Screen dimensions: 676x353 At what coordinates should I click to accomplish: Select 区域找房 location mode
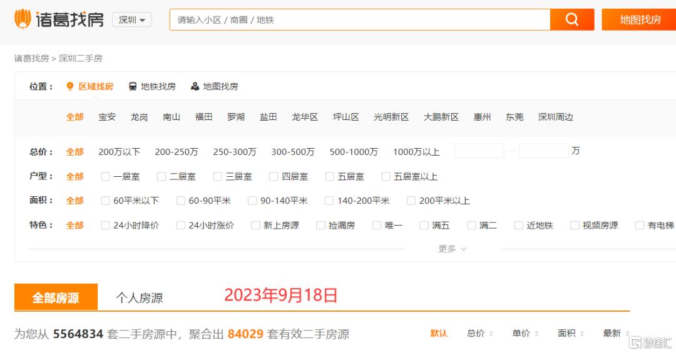pos(96,86)
